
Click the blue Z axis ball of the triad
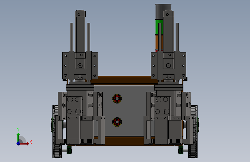tap(18, 144)
